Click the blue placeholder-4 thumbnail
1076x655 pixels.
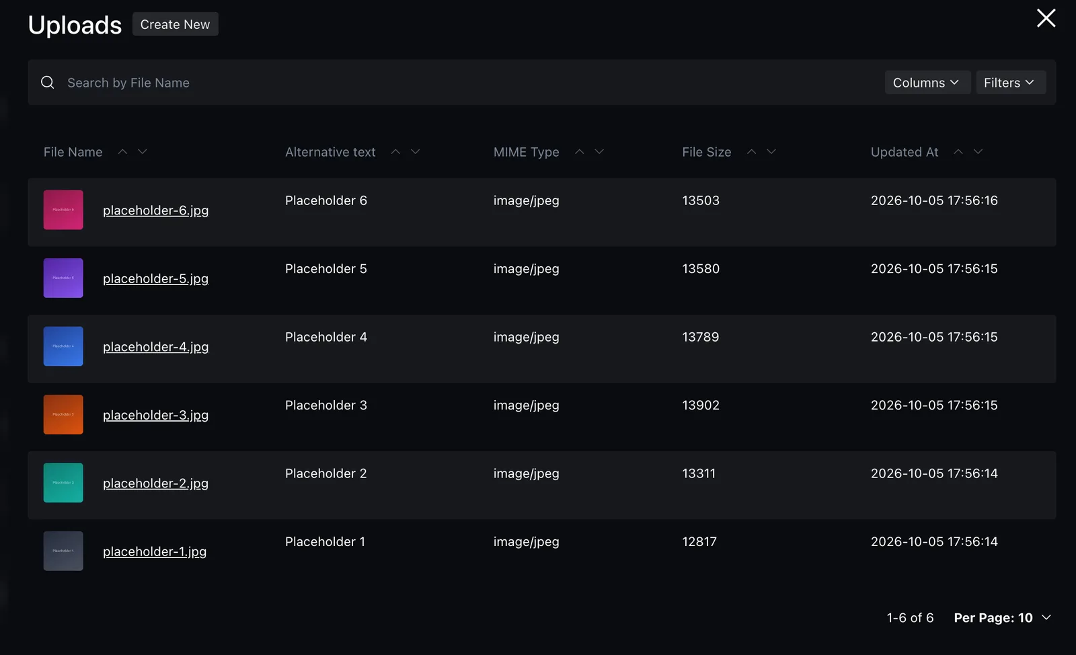pos(63,346)
